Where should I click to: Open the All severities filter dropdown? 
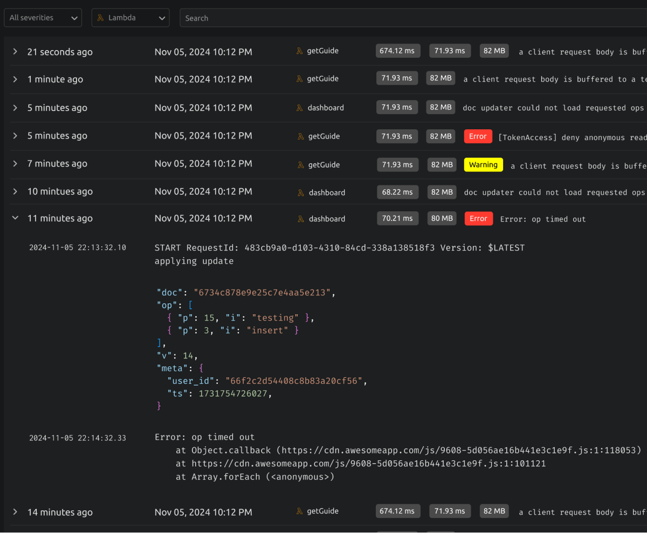pyautogui.click(x=43, y=18)
